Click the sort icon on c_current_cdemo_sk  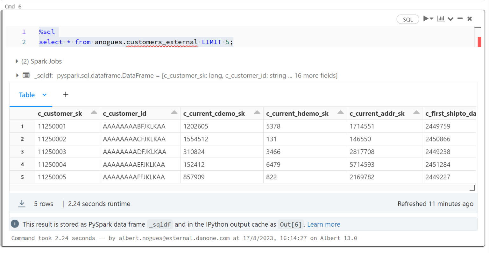[x=257, y=113]
